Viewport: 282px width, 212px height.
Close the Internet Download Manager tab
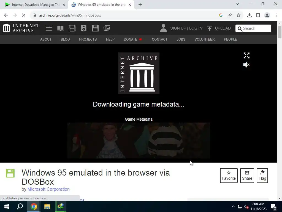[64, 5]
